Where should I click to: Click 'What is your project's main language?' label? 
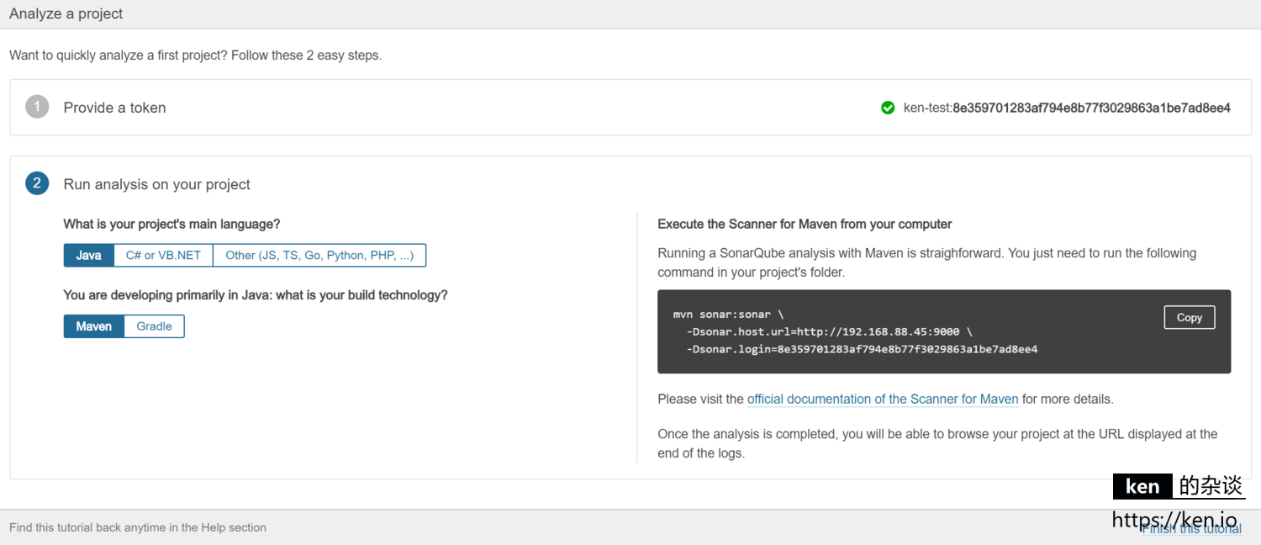[x=171, y=224]
